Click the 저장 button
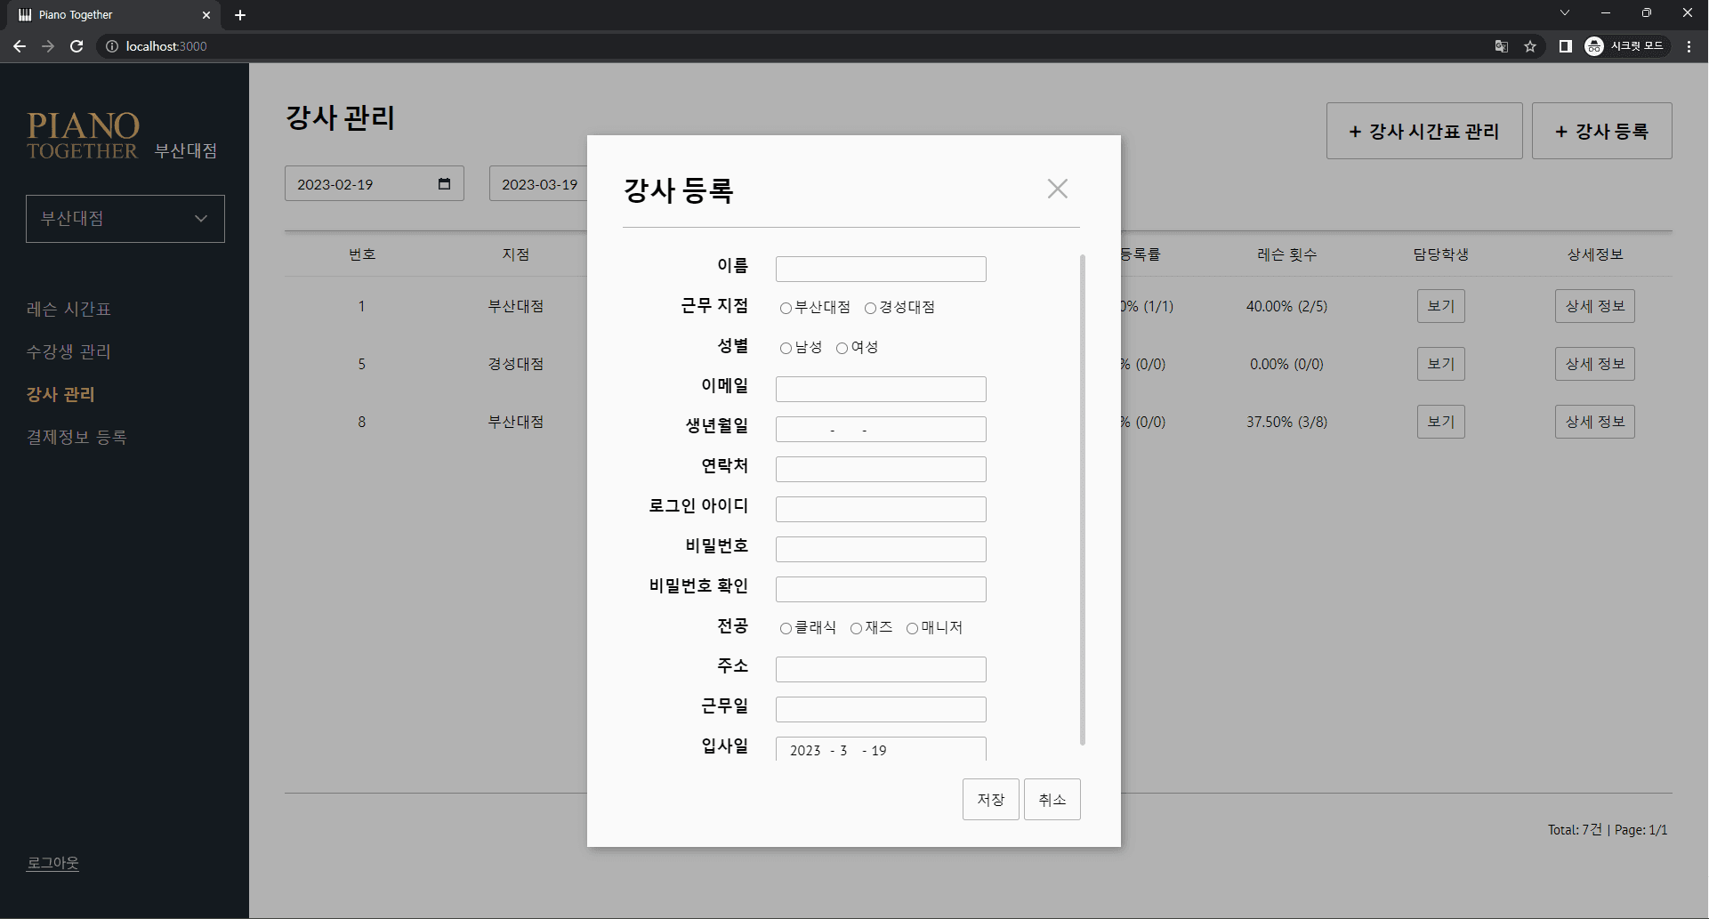 pyautogui.click(x=991, y=799)
